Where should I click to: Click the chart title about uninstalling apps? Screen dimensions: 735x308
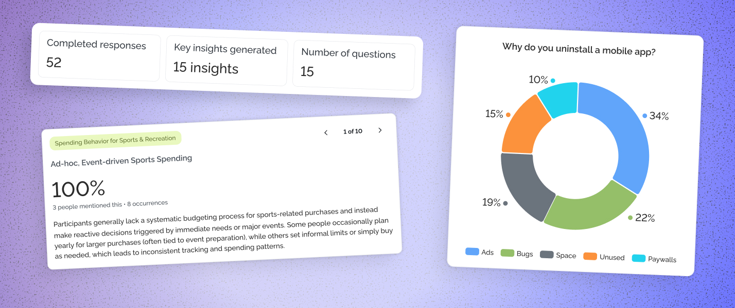pyautogui.click(x=579, y=50)
